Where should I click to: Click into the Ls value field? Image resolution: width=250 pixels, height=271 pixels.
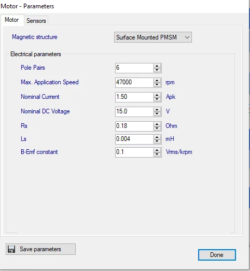[x=134, y=139]
